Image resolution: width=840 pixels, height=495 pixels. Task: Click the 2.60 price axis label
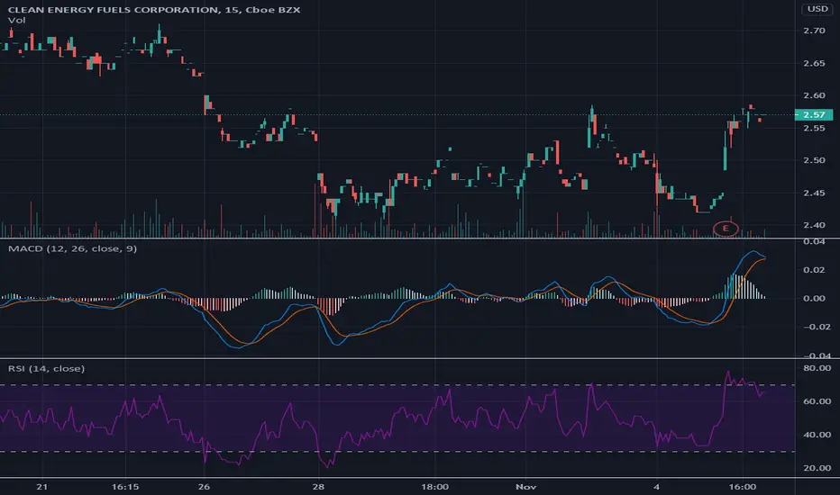tap(814, 95)
